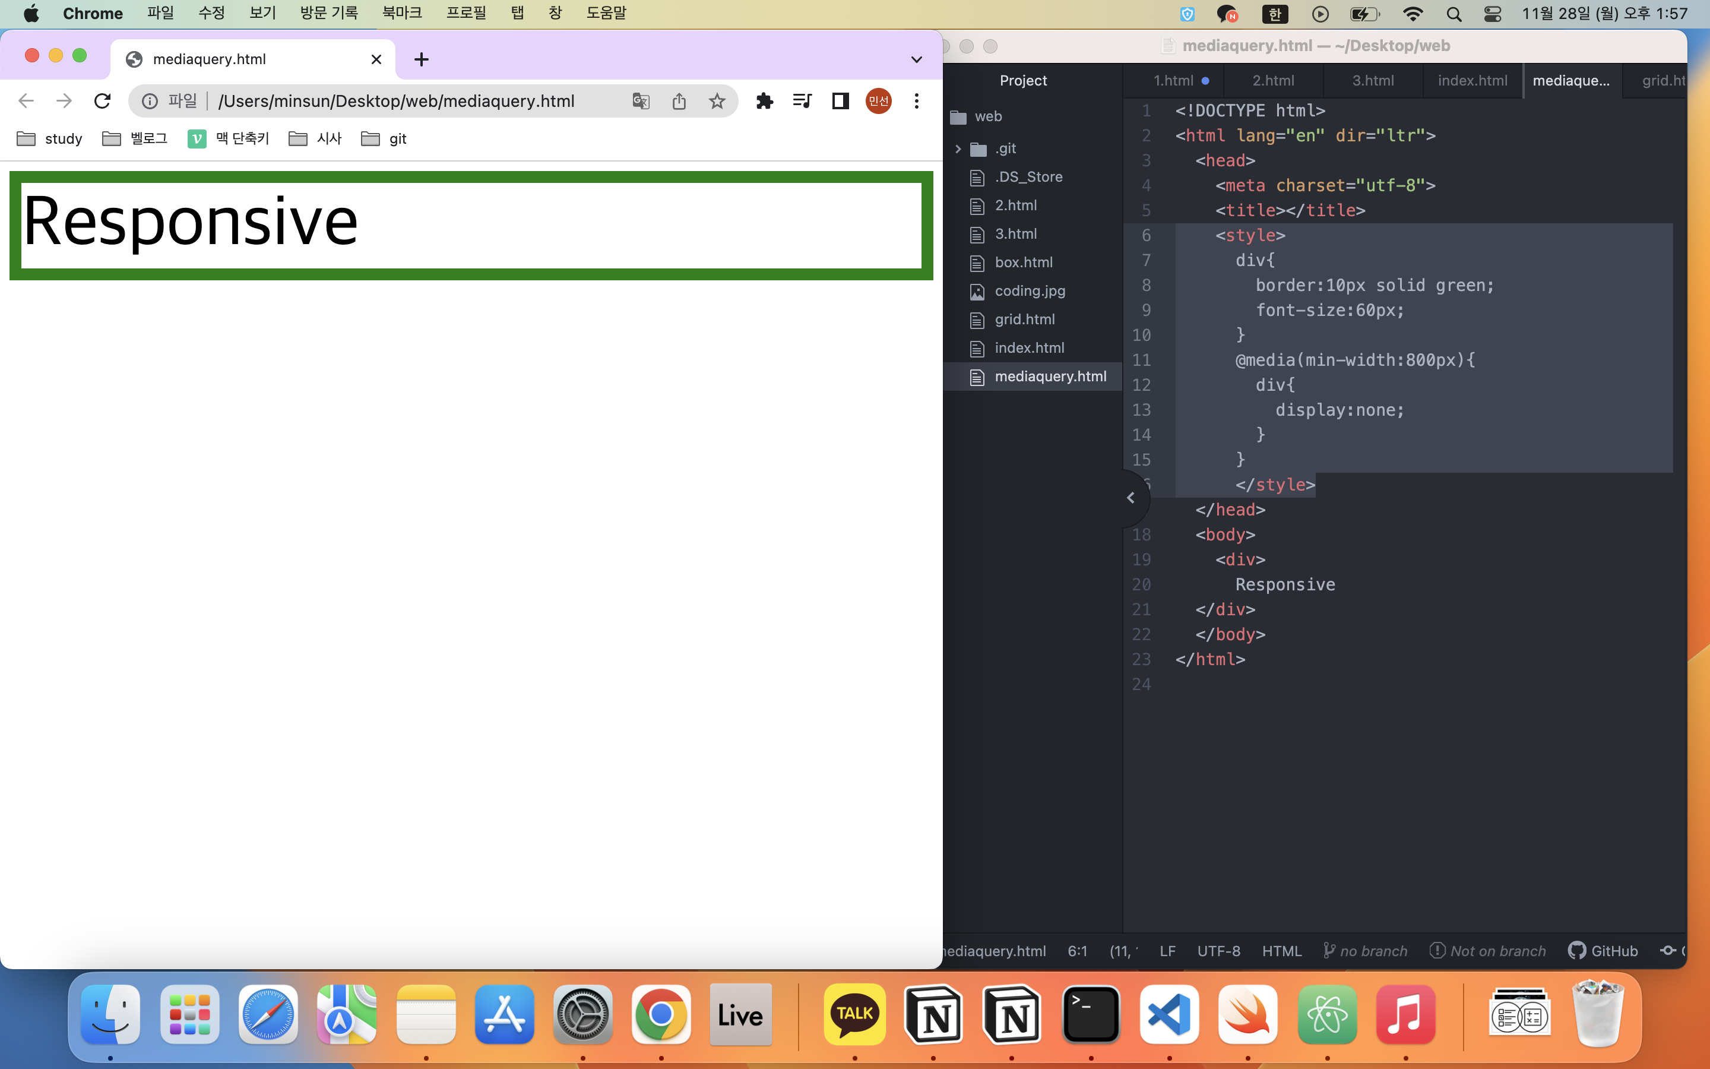Viewport: 1710px width, 1069px height.
Task: Open the git bookmark folder
Action: point(384,138)
